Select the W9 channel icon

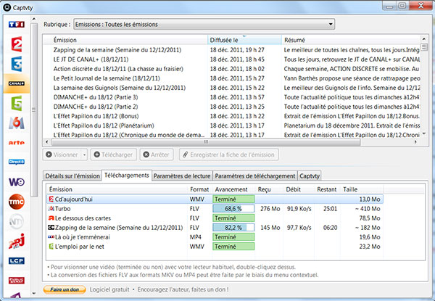pos(17,182)
